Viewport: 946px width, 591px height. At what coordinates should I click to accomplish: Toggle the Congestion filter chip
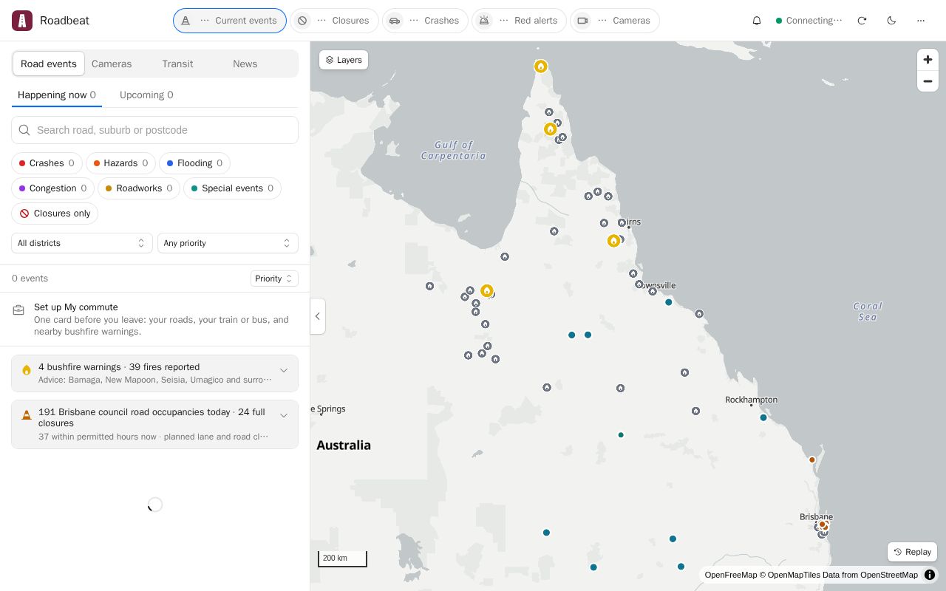click(x=52, y=188)
